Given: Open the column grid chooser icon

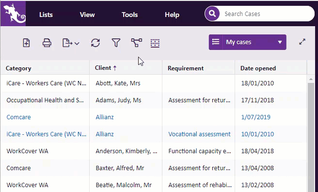Looking at the screenshot, I should (155, 43).
